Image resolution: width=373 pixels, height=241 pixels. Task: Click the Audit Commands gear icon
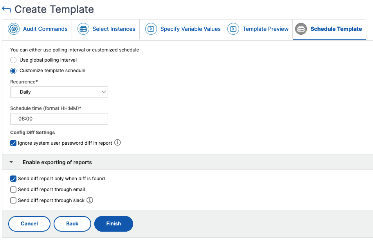pos(14,29)
